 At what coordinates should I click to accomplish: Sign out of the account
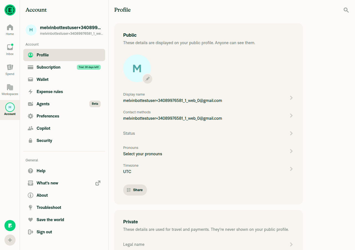tap(64, 232)
